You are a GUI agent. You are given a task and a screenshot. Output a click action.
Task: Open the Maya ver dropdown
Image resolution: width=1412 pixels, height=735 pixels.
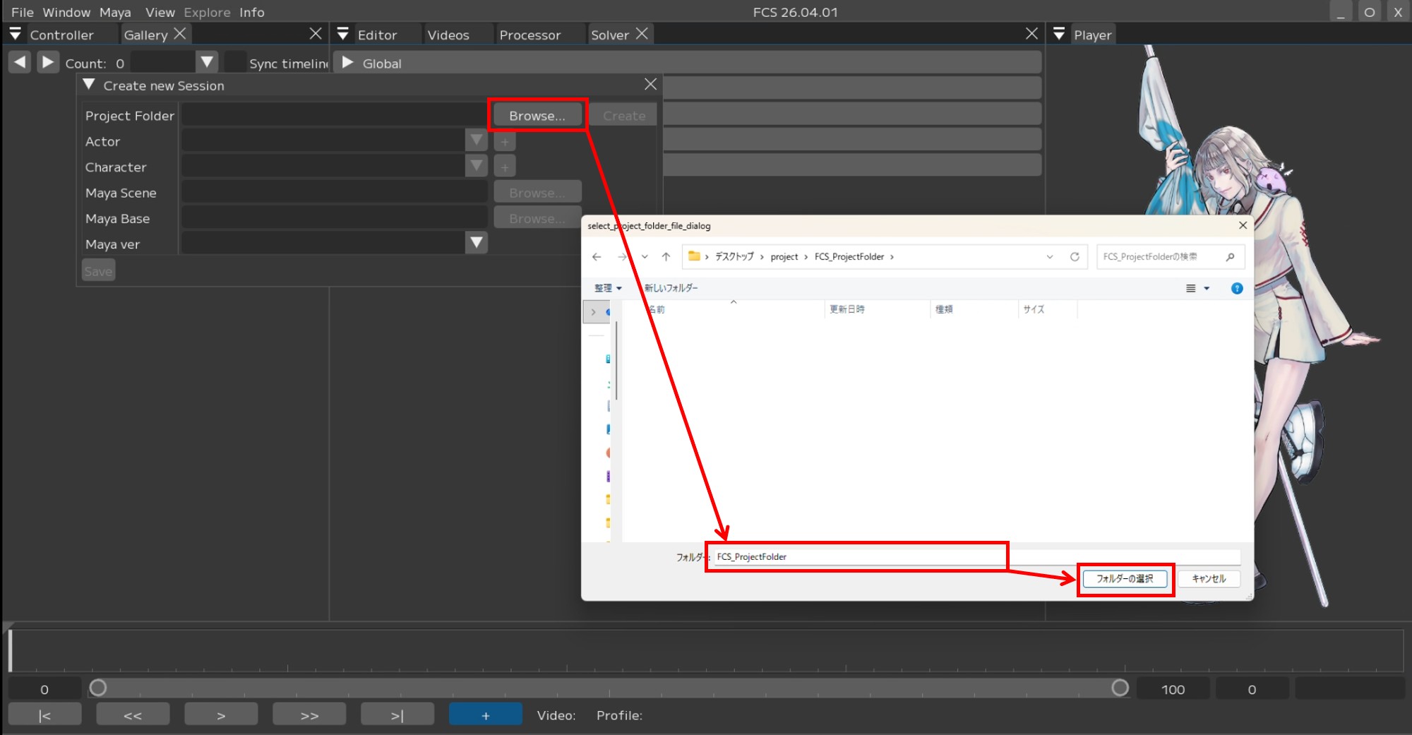(477, 243)
